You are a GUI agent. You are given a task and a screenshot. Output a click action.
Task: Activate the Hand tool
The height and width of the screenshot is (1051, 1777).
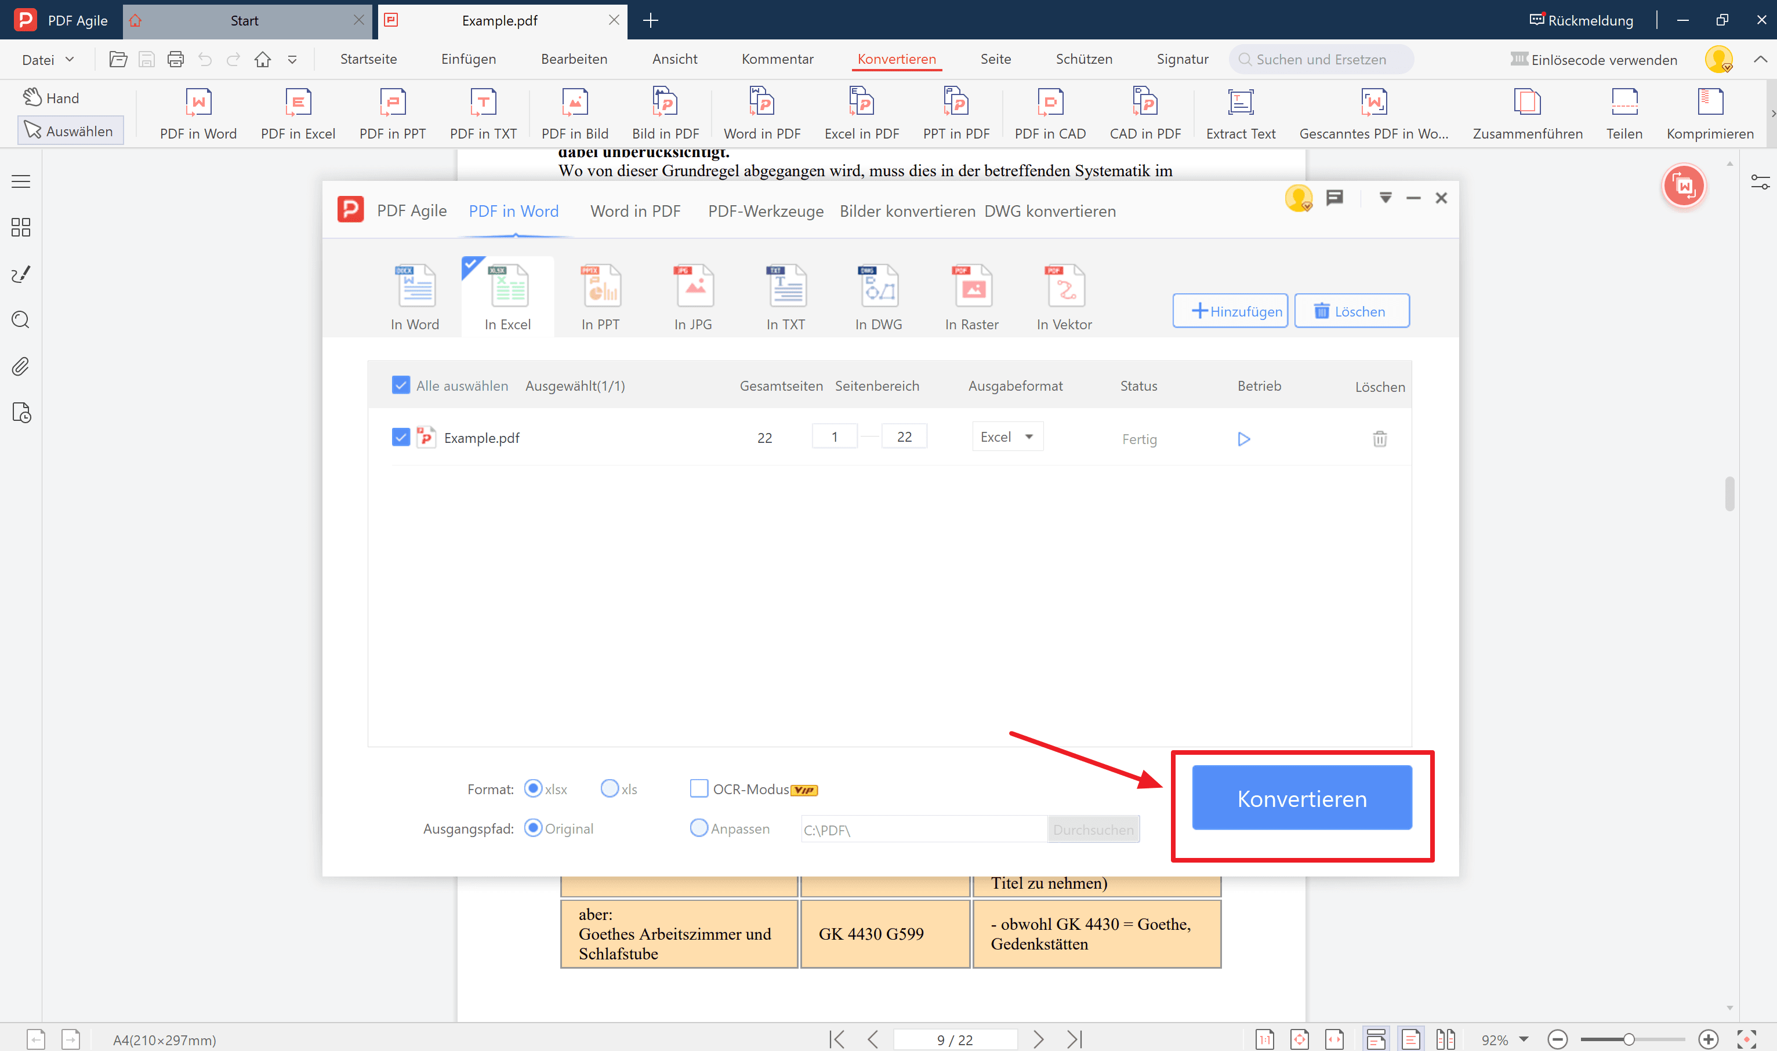pyautogui.click(x=51, y=98)
